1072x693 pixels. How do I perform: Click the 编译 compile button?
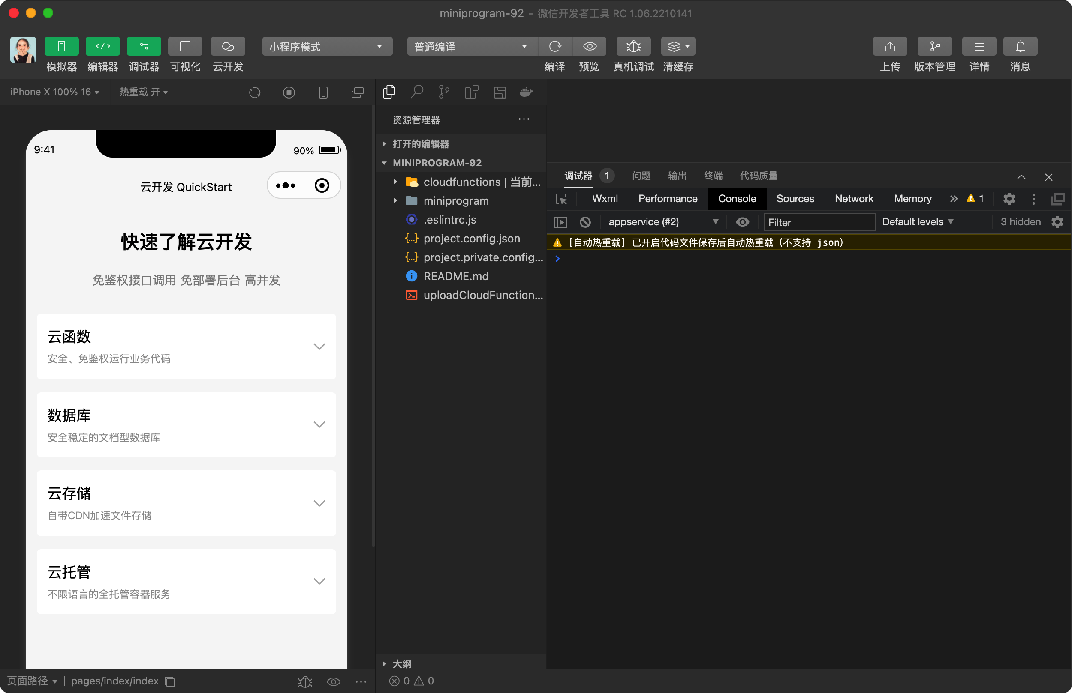click(554, 46)
